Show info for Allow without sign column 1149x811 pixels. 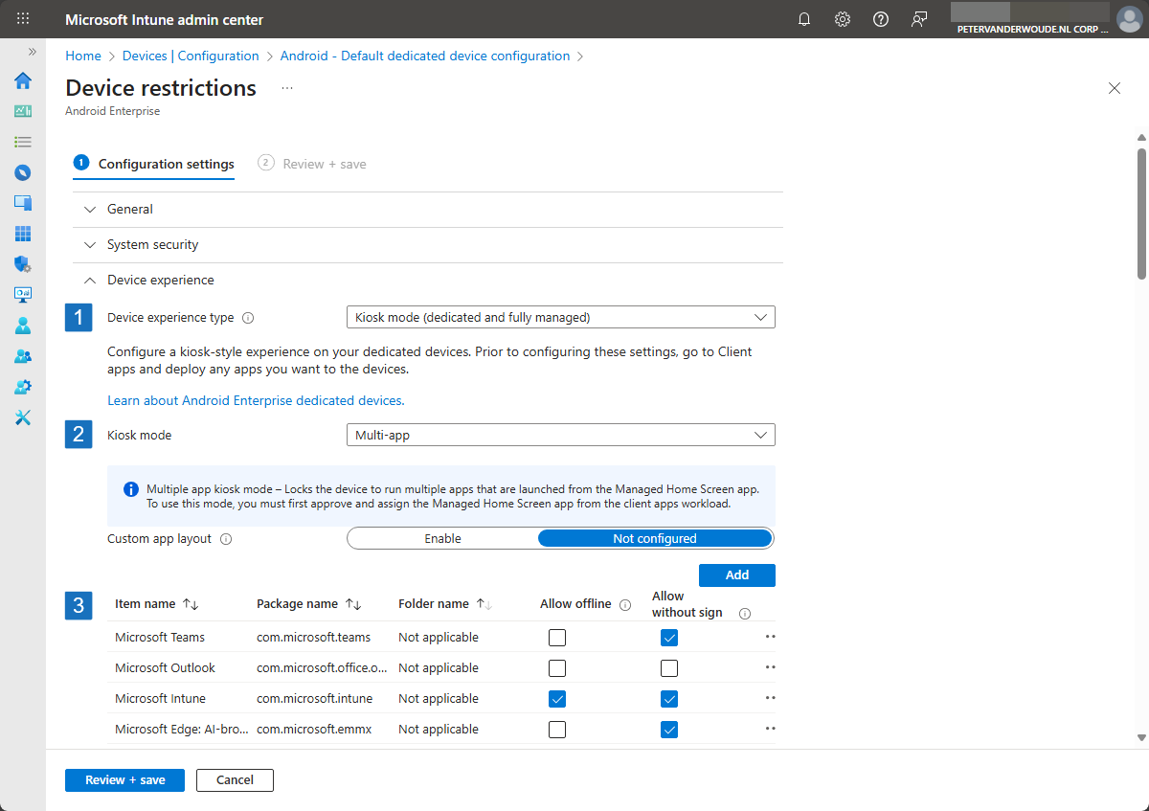745,614
